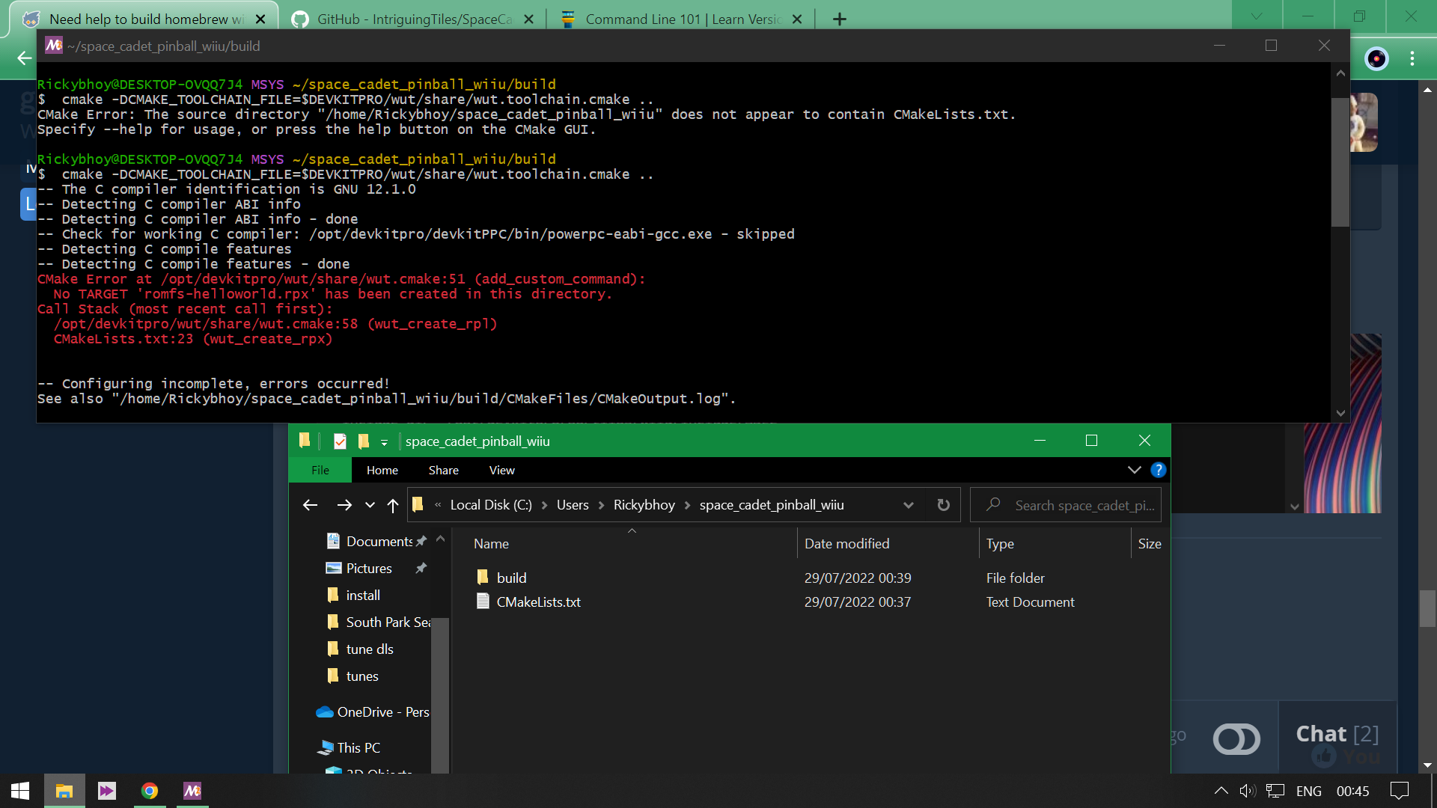Select This PC in the navigation pane
This screenshot has width=1437, height=808.
349,747
